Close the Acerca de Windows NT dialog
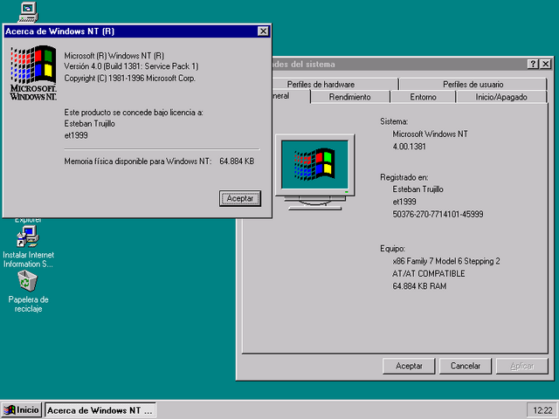Image resolution: width=559 pixels, height=419 pixels. point(263,31)
